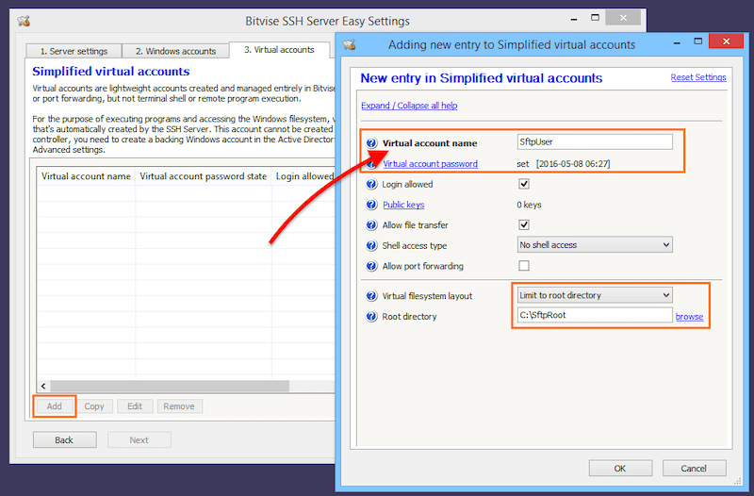
Task: Open help icon beside Allow port forwarding
Action: (371, 266)
